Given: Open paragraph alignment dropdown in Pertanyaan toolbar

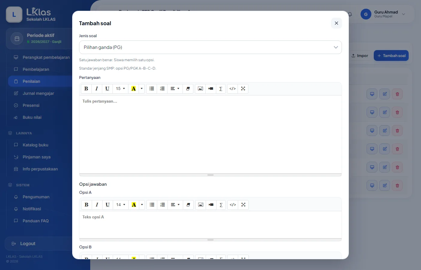Looking at the screenshot, I should coord(175,88).
